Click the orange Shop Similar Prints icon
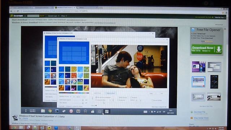 pyautogui.click(x=192, y=118)
